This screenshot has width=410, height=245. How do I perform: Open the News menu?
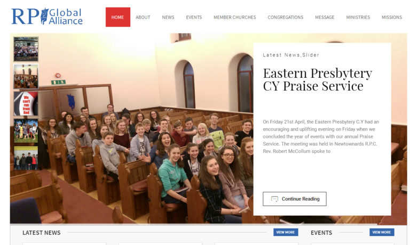(168, 17)
